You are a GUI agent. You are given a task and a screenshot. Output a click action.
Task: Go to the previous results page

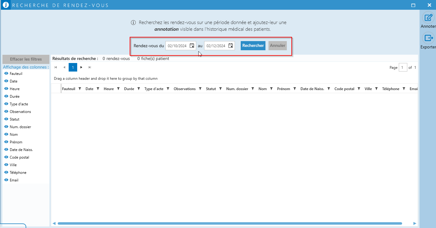point(64,67)
